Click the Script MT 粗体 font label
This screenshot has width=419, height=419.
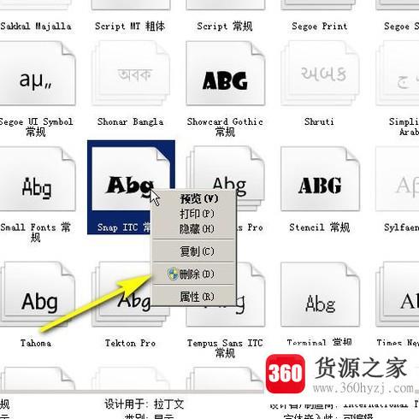130,27
